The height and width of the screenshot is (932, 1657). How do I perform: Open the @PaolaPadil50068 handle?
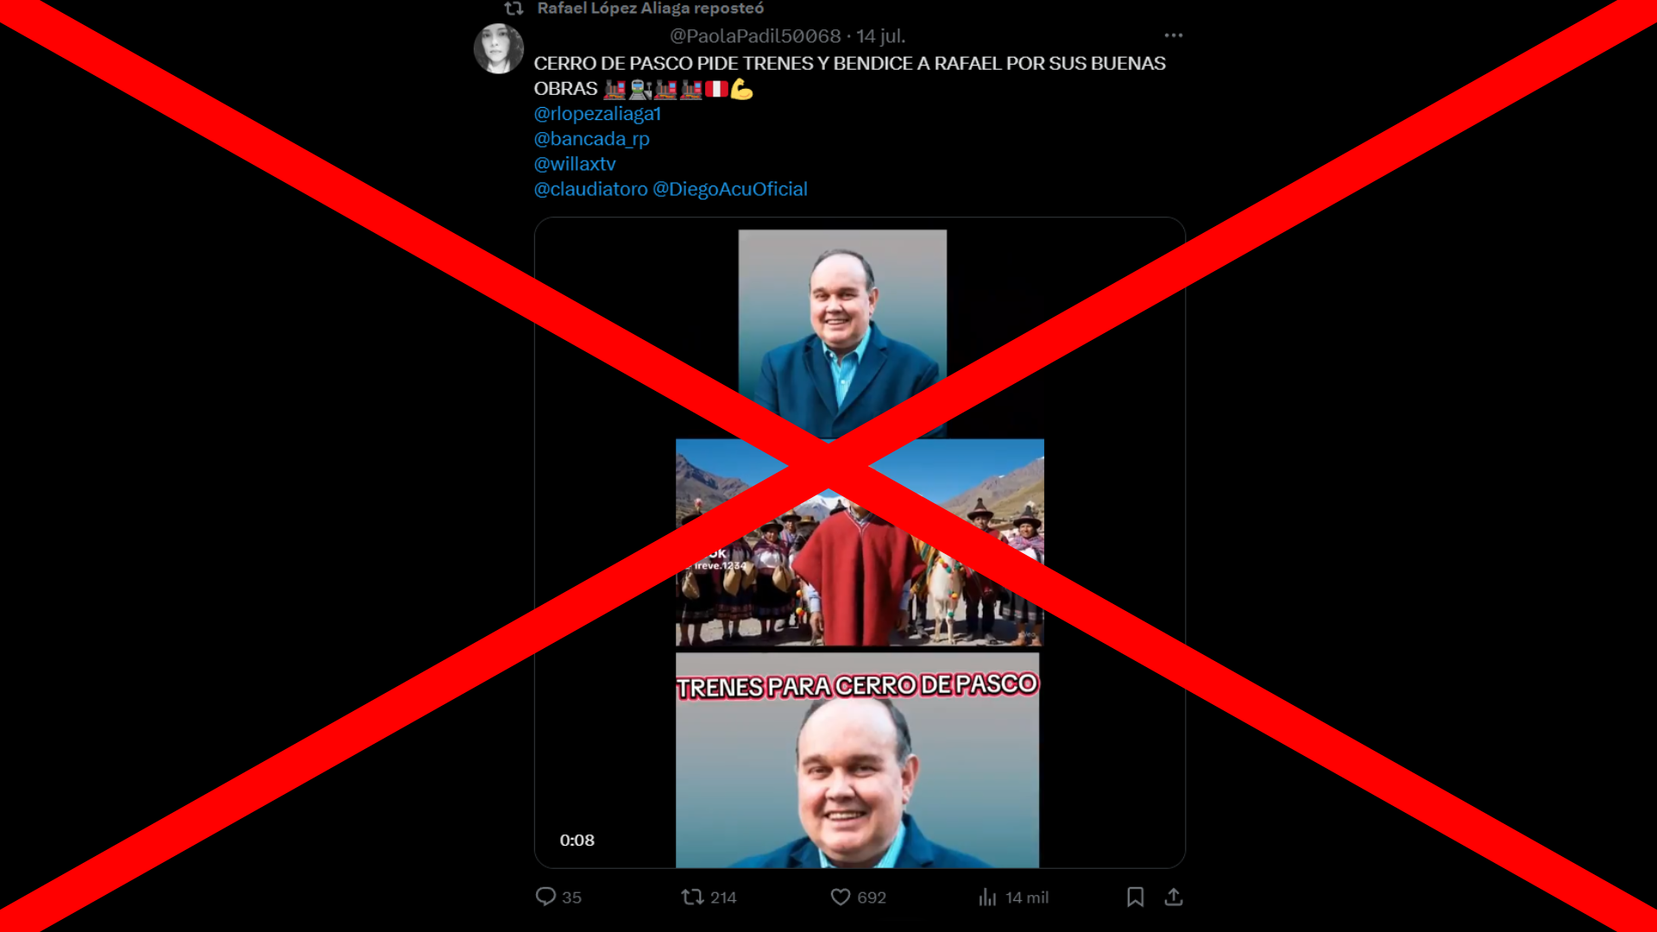coord(755,36)
